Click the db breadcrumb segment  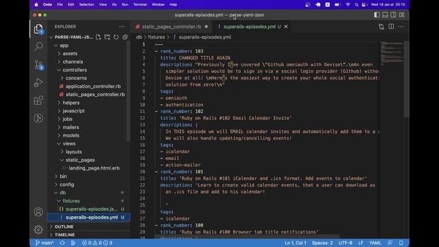pyautogui.click(x=139, y=37)
